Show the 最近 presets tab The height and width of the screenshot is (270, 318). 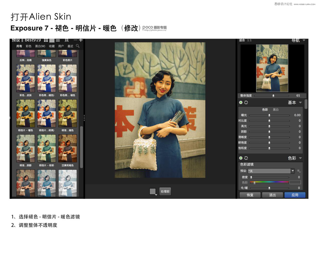(70, 46)
